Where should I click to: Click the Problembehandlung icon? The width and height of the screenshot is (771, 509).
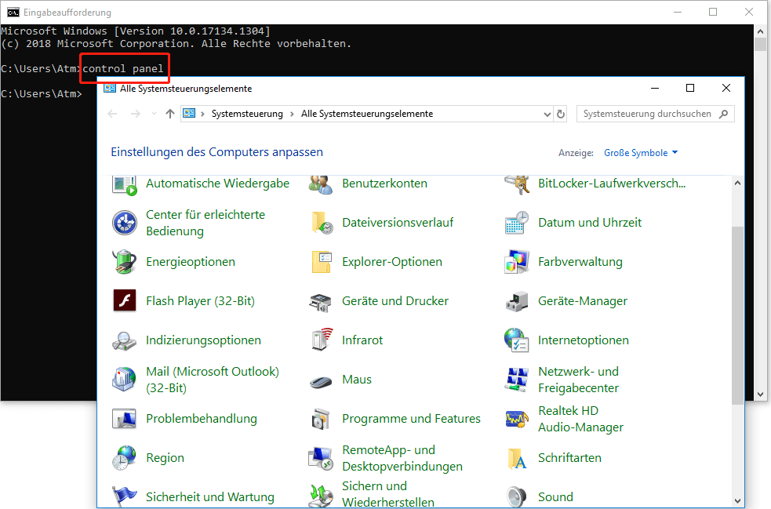click(x=125, y=419)
